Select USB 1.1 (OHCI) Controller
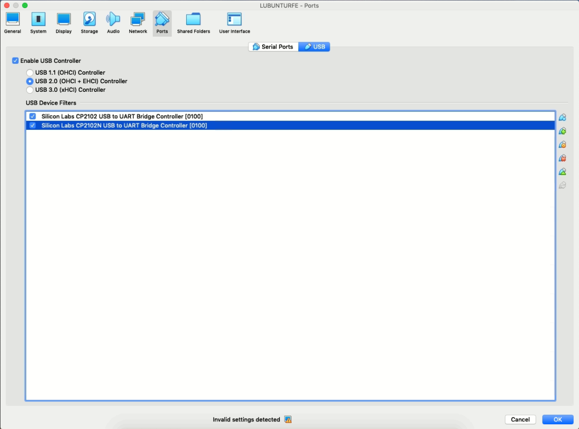Image resolution: width=579 pixels, height=429 pixels. (30, 73)
